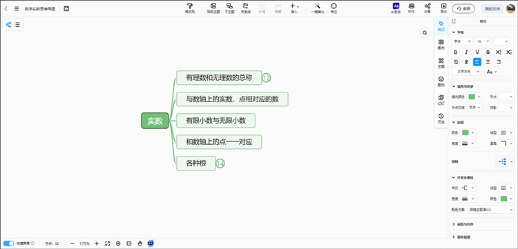The image size is (518, 249).
Task: Click the text wrap icon
Action: pos(456,61)
